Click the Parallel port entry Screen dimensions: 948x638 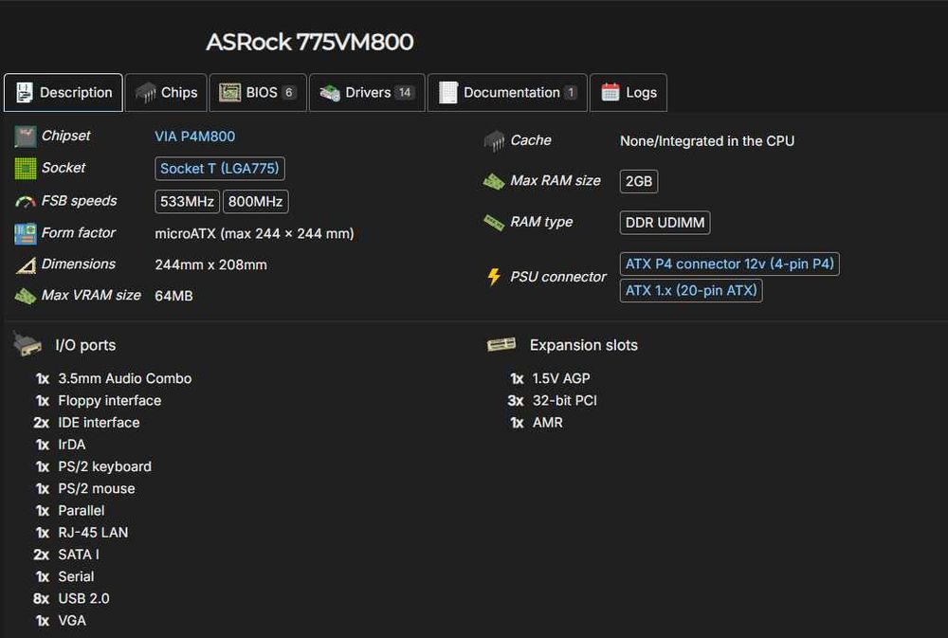[x=81, y=510]
